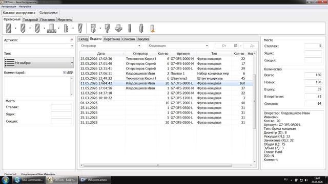The width and height of the screenshot is (328, 184).
Task: Expand the T-slot cutter dropdown arrow
Action: coord(59,28)
